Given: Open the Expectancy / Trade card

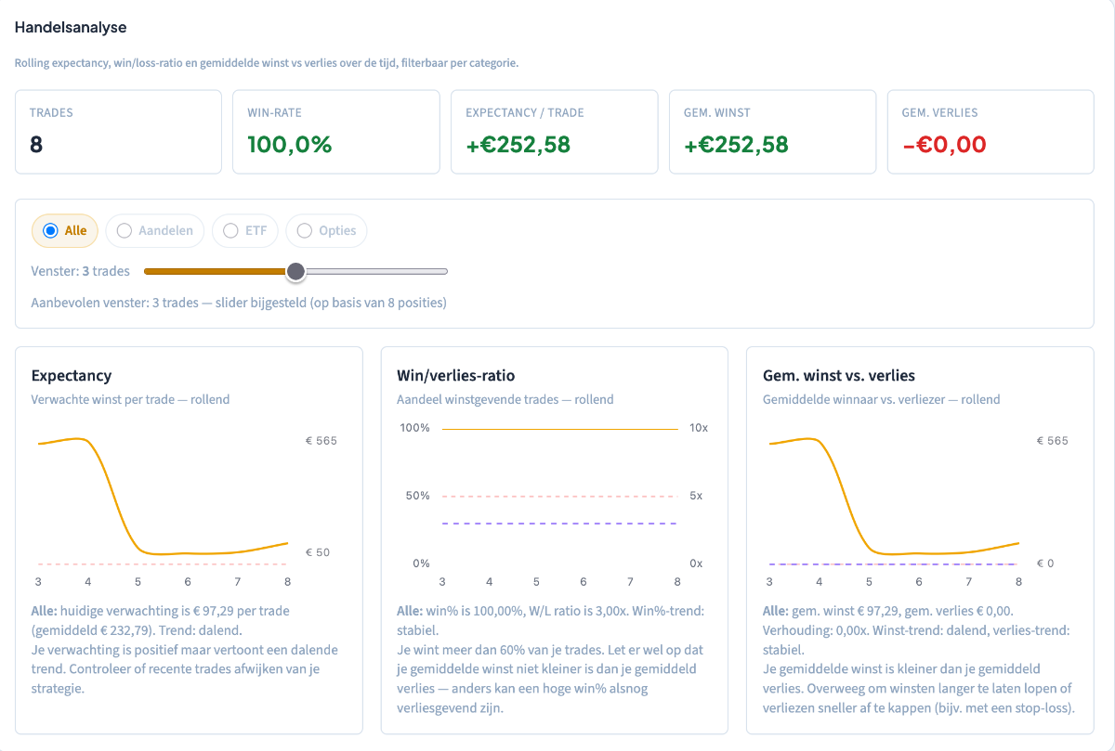Looking at the screenshot, I should coord(554,132).
